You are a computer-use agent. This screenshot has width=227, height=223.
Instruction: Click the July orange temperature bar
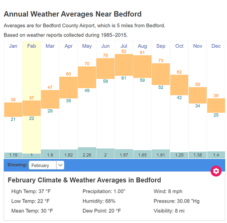click(124, 65)
